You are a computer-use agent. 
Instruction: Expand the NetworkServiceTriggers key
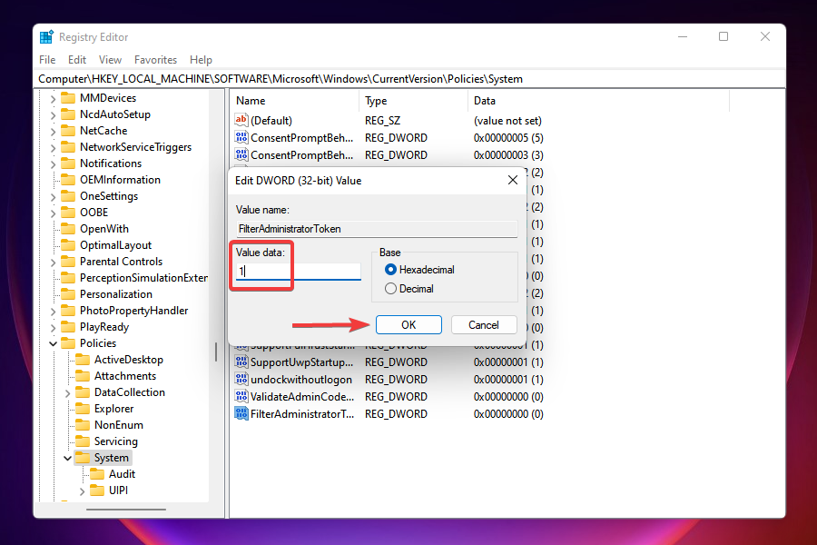pyautogui.click(x=53, y=147)
